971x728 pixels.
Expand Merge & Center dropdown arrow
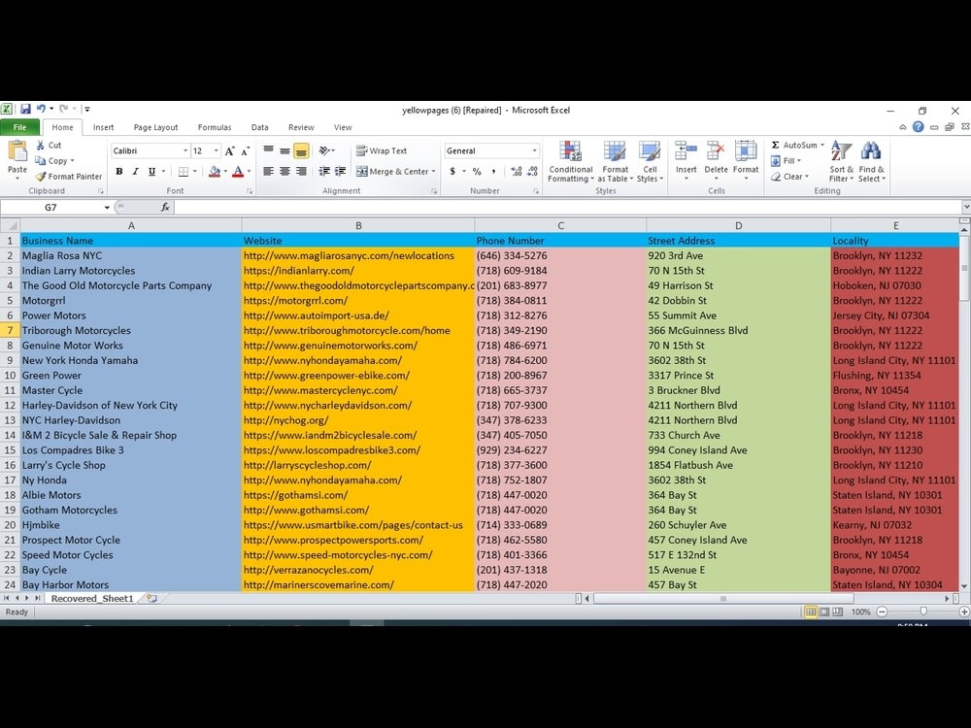pyautogui.click(x=433, y=172)
